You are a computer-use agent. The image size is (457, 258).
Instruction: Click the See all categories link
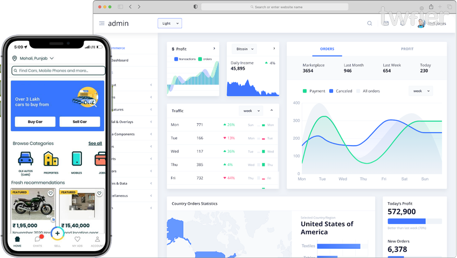tap(95, 144)
